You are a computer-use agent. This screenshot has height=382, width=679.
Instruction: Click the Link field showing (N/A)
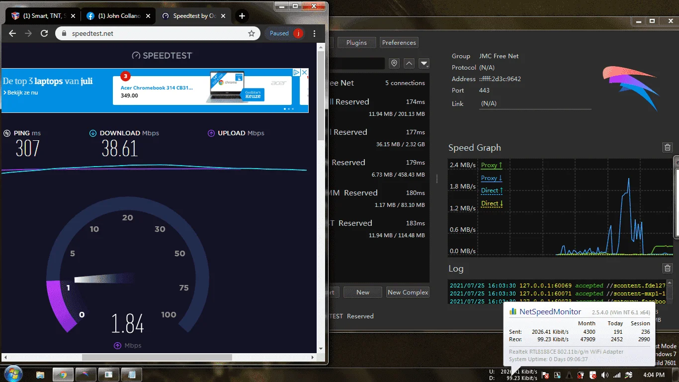coord(535,103)
